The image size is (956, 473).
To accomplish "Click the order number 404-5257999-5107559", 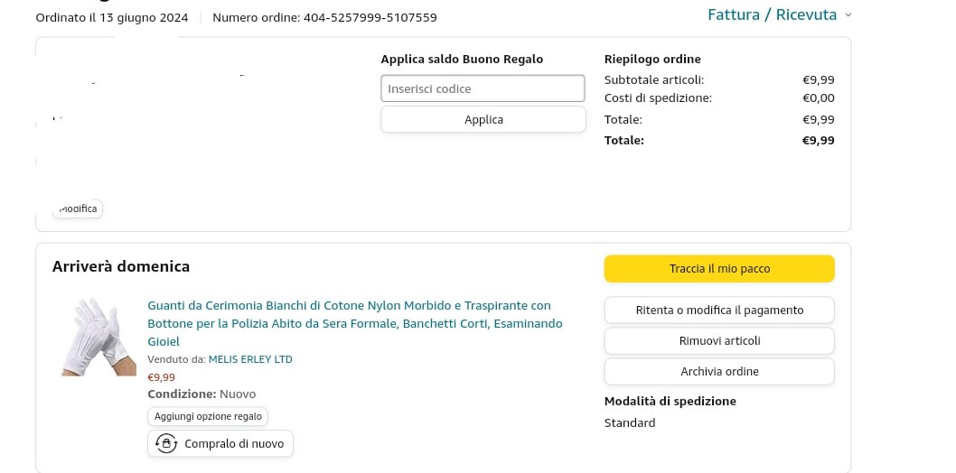I will (x=370, y=17).
